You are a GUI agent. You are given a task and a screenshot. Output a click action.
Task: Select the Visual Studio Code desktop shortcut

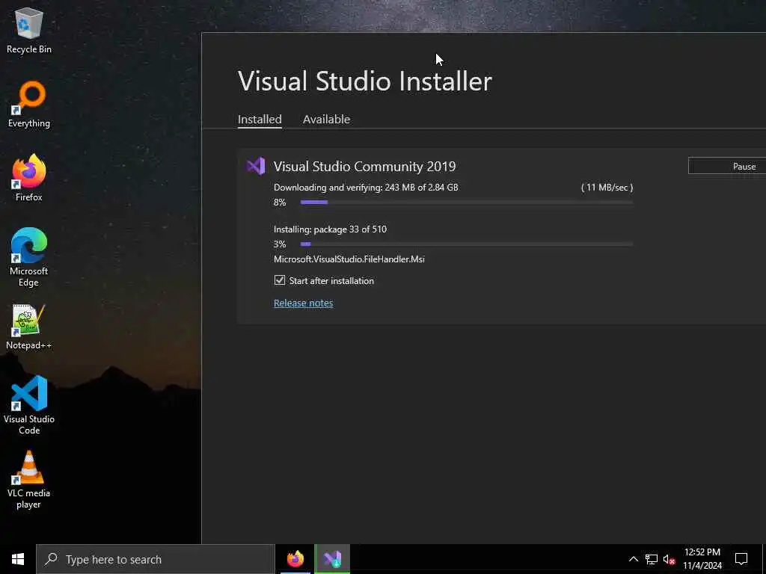pos(29,405)
